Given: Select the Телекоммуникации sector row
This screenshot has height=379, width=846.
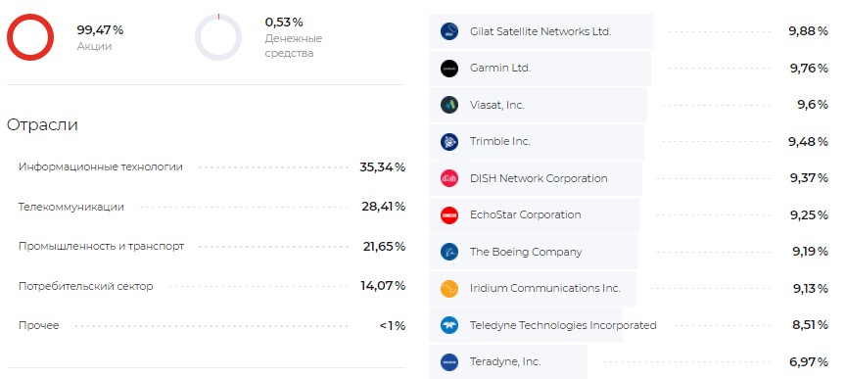Looking at the screenshot, I should (x=211, y=207).
